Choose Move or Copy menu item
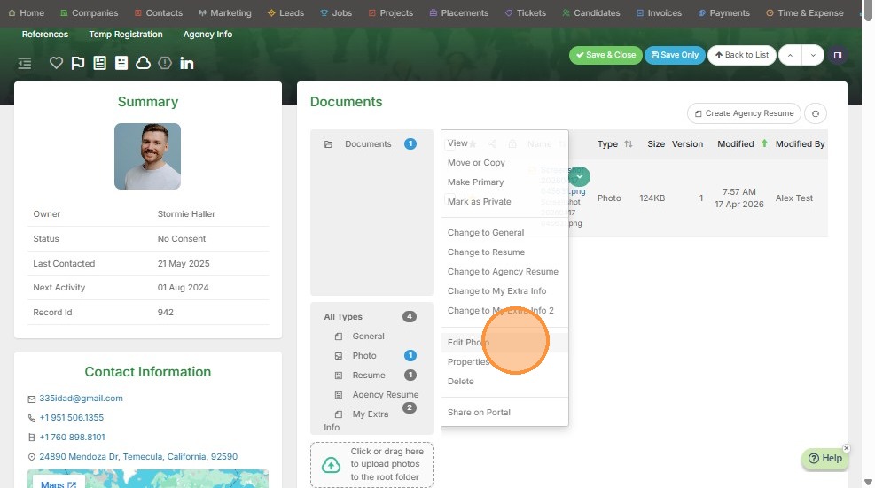 [504, 162]
